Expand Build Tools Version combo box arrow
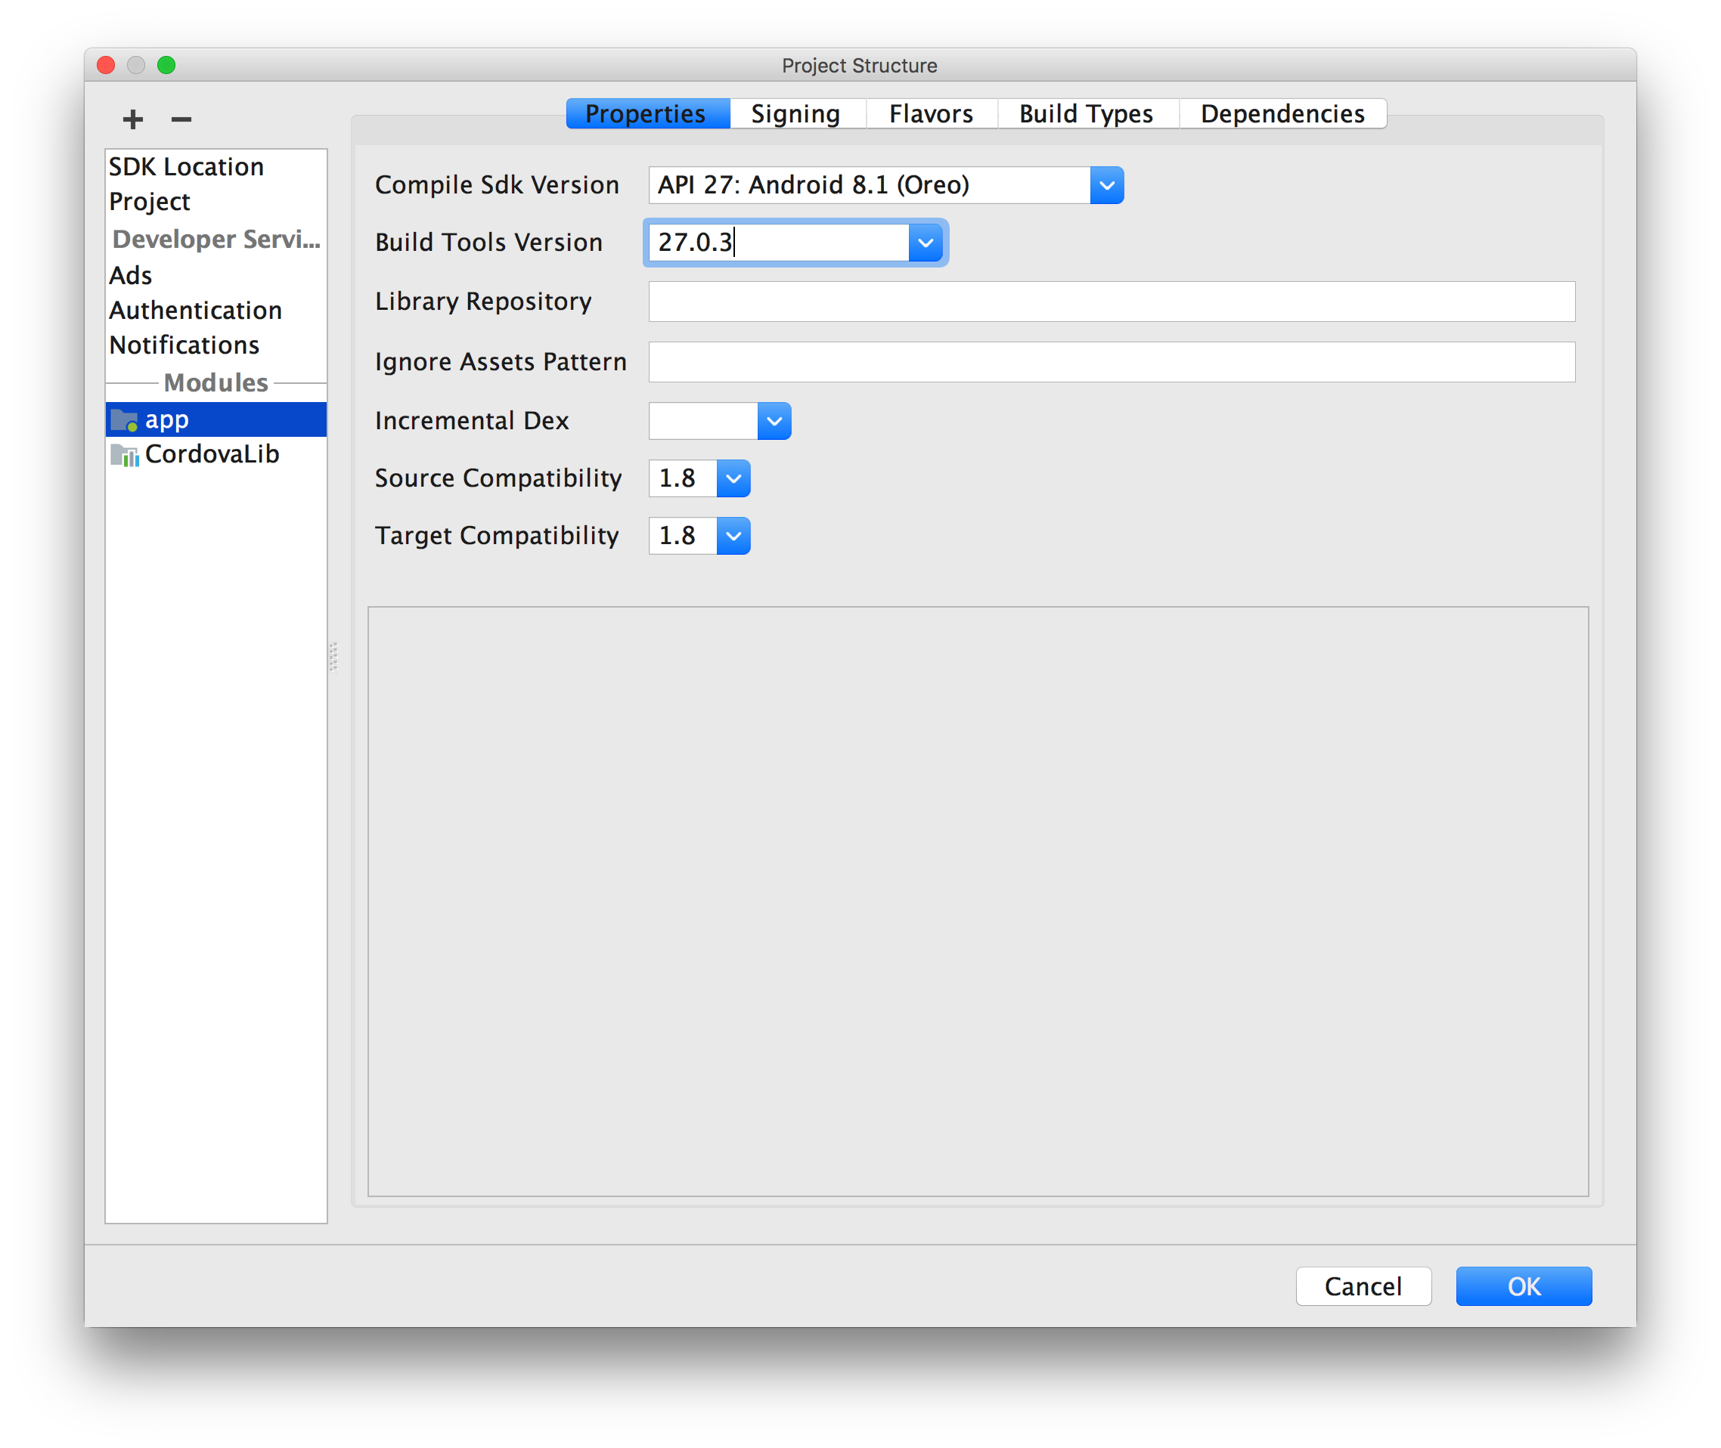Screen dimensions: 1721x1448 (926, 243)
